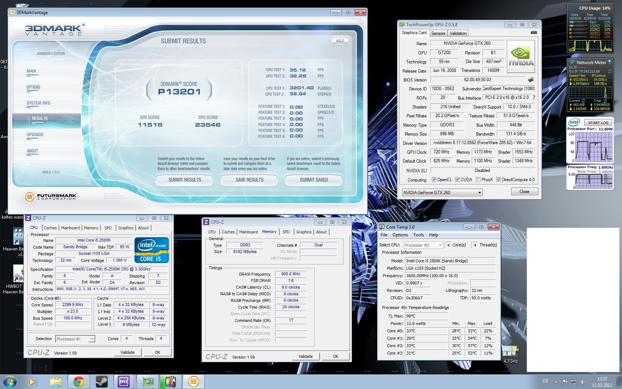Open Windows Media Player from taskbar
Viewport: 622px width, 389px height.
[32, 382]
